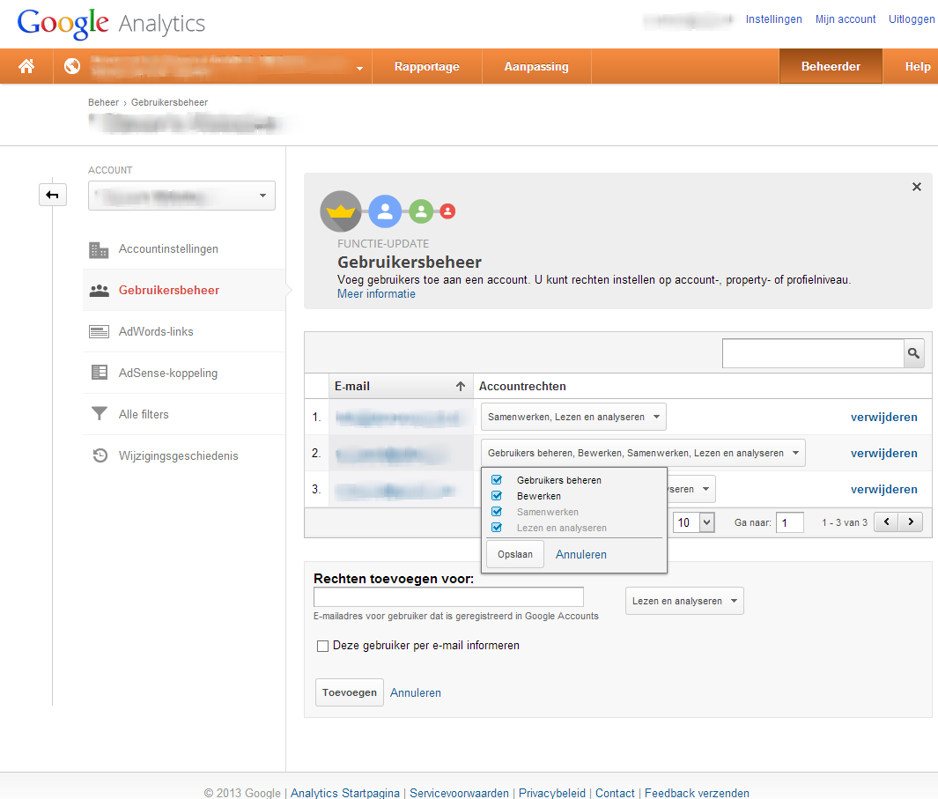Switch to the Rapportage tab
The height and width of the screenshot is (799, 938).
427,66
